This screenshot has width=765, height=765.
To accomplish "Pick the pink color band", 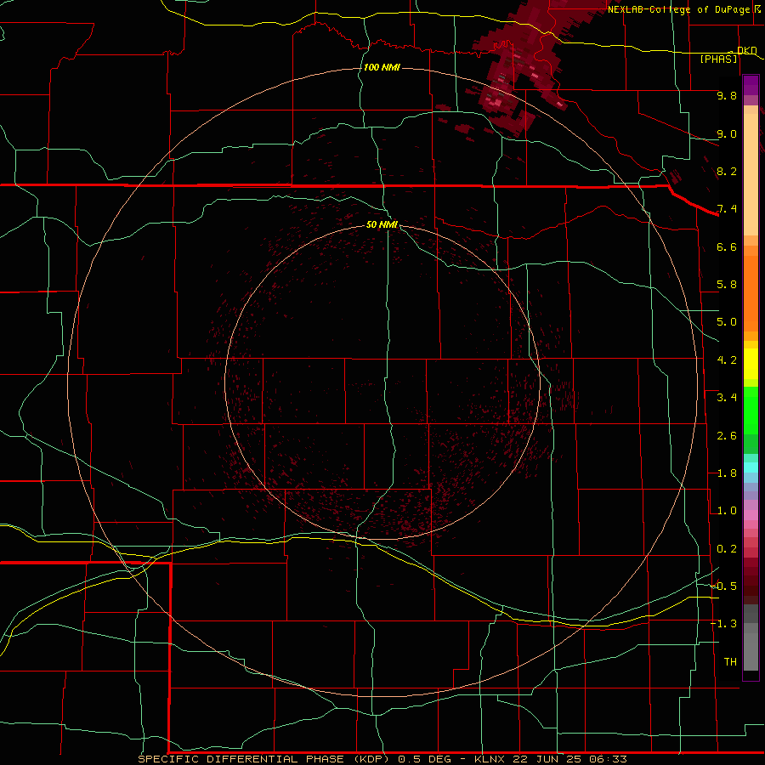I will (x=751, y=515).
